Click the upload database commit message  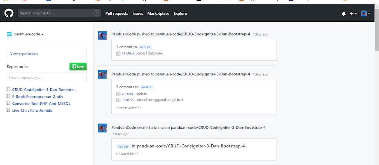click(x=149, y=53)
